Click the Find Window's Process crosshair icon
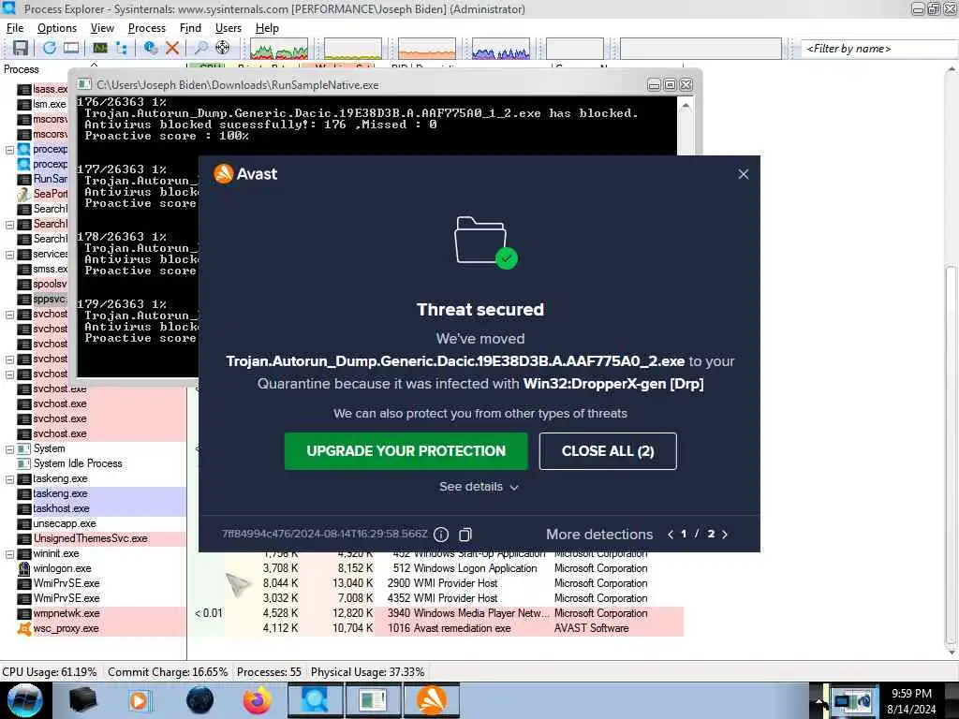 [x=223, y=48]
